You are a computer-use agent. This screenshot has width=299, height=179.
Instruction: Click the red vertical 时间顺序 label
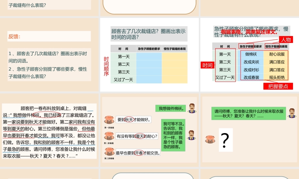[106, 66]
